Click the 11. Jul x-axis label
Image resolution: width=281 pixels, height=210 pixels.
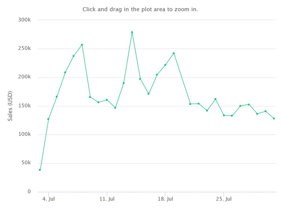[107, 199]
